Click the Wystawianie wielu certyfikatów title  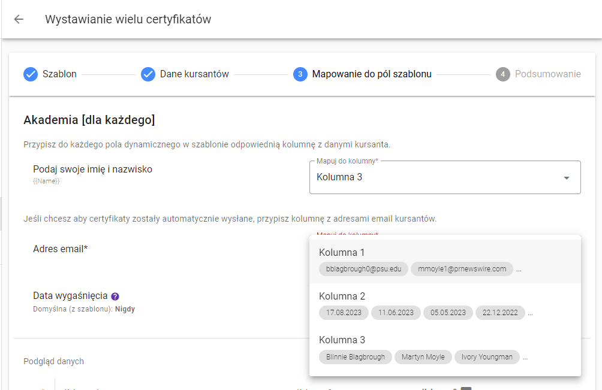point(128,19)
